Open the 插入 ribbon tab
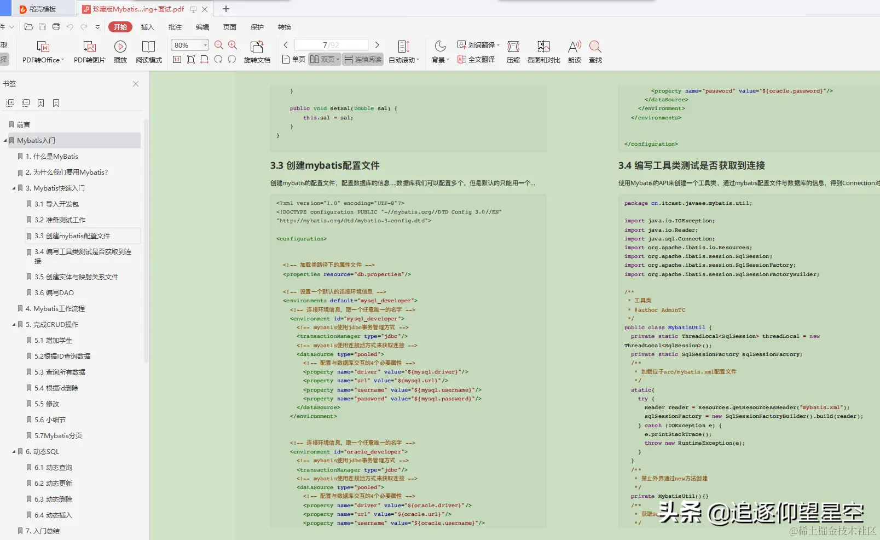 click(x=148, y=27)
